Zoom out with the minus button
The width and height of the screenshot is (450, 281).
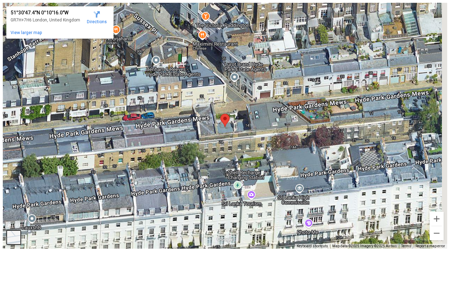coord(437,233)
